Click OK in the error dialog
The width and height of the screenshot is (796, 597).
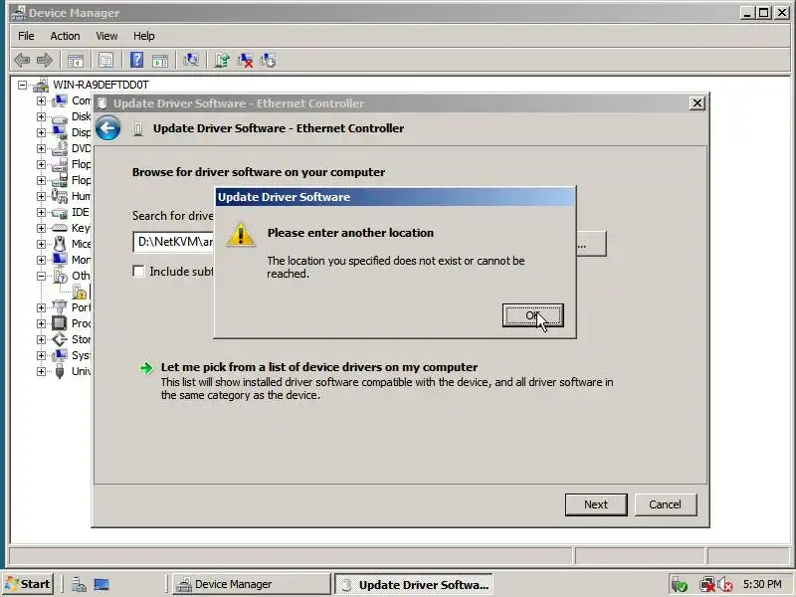(x=532, y=315)
